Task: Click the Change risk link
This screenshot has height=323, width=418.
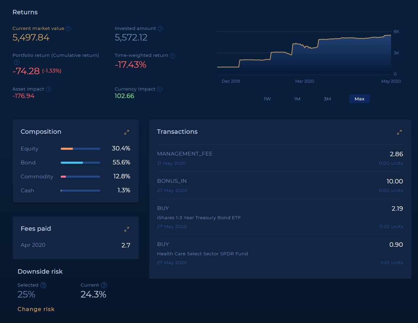Action: pyautogui.click(x=36, y=309)
